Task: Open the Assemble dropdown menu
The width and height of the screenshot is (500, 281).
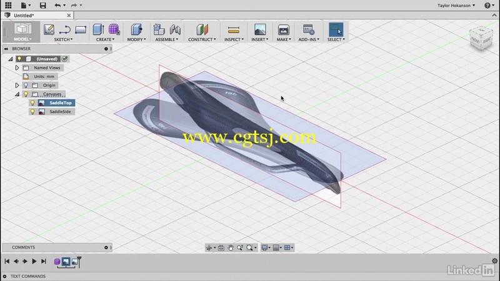Action: tap(167, 39)
